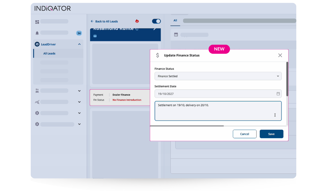Click the calendar icon in activity panel
The height and width of the screenshot is (191, 327).
[176, 35]
